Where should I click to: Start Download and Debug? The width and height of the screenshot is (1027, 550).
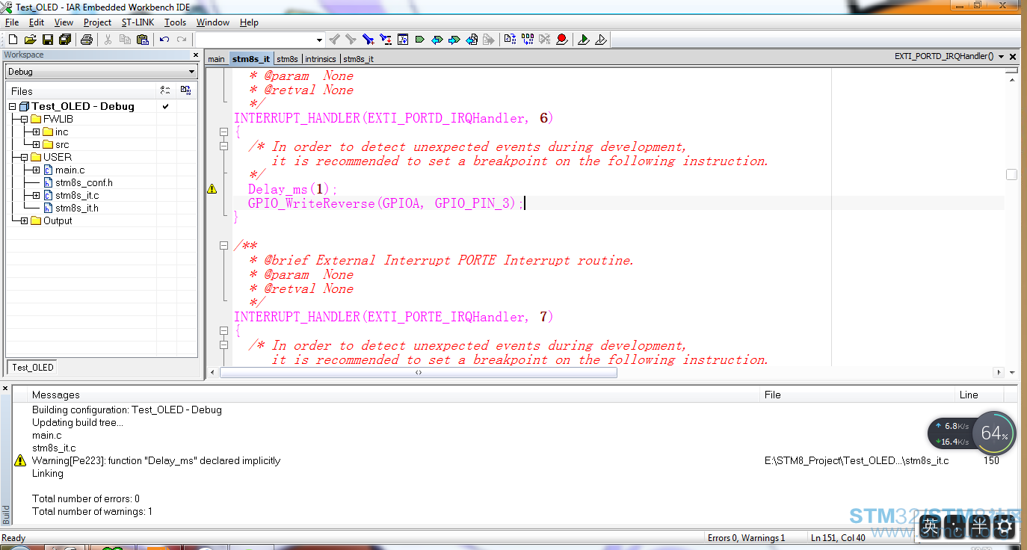coord(584,40)
